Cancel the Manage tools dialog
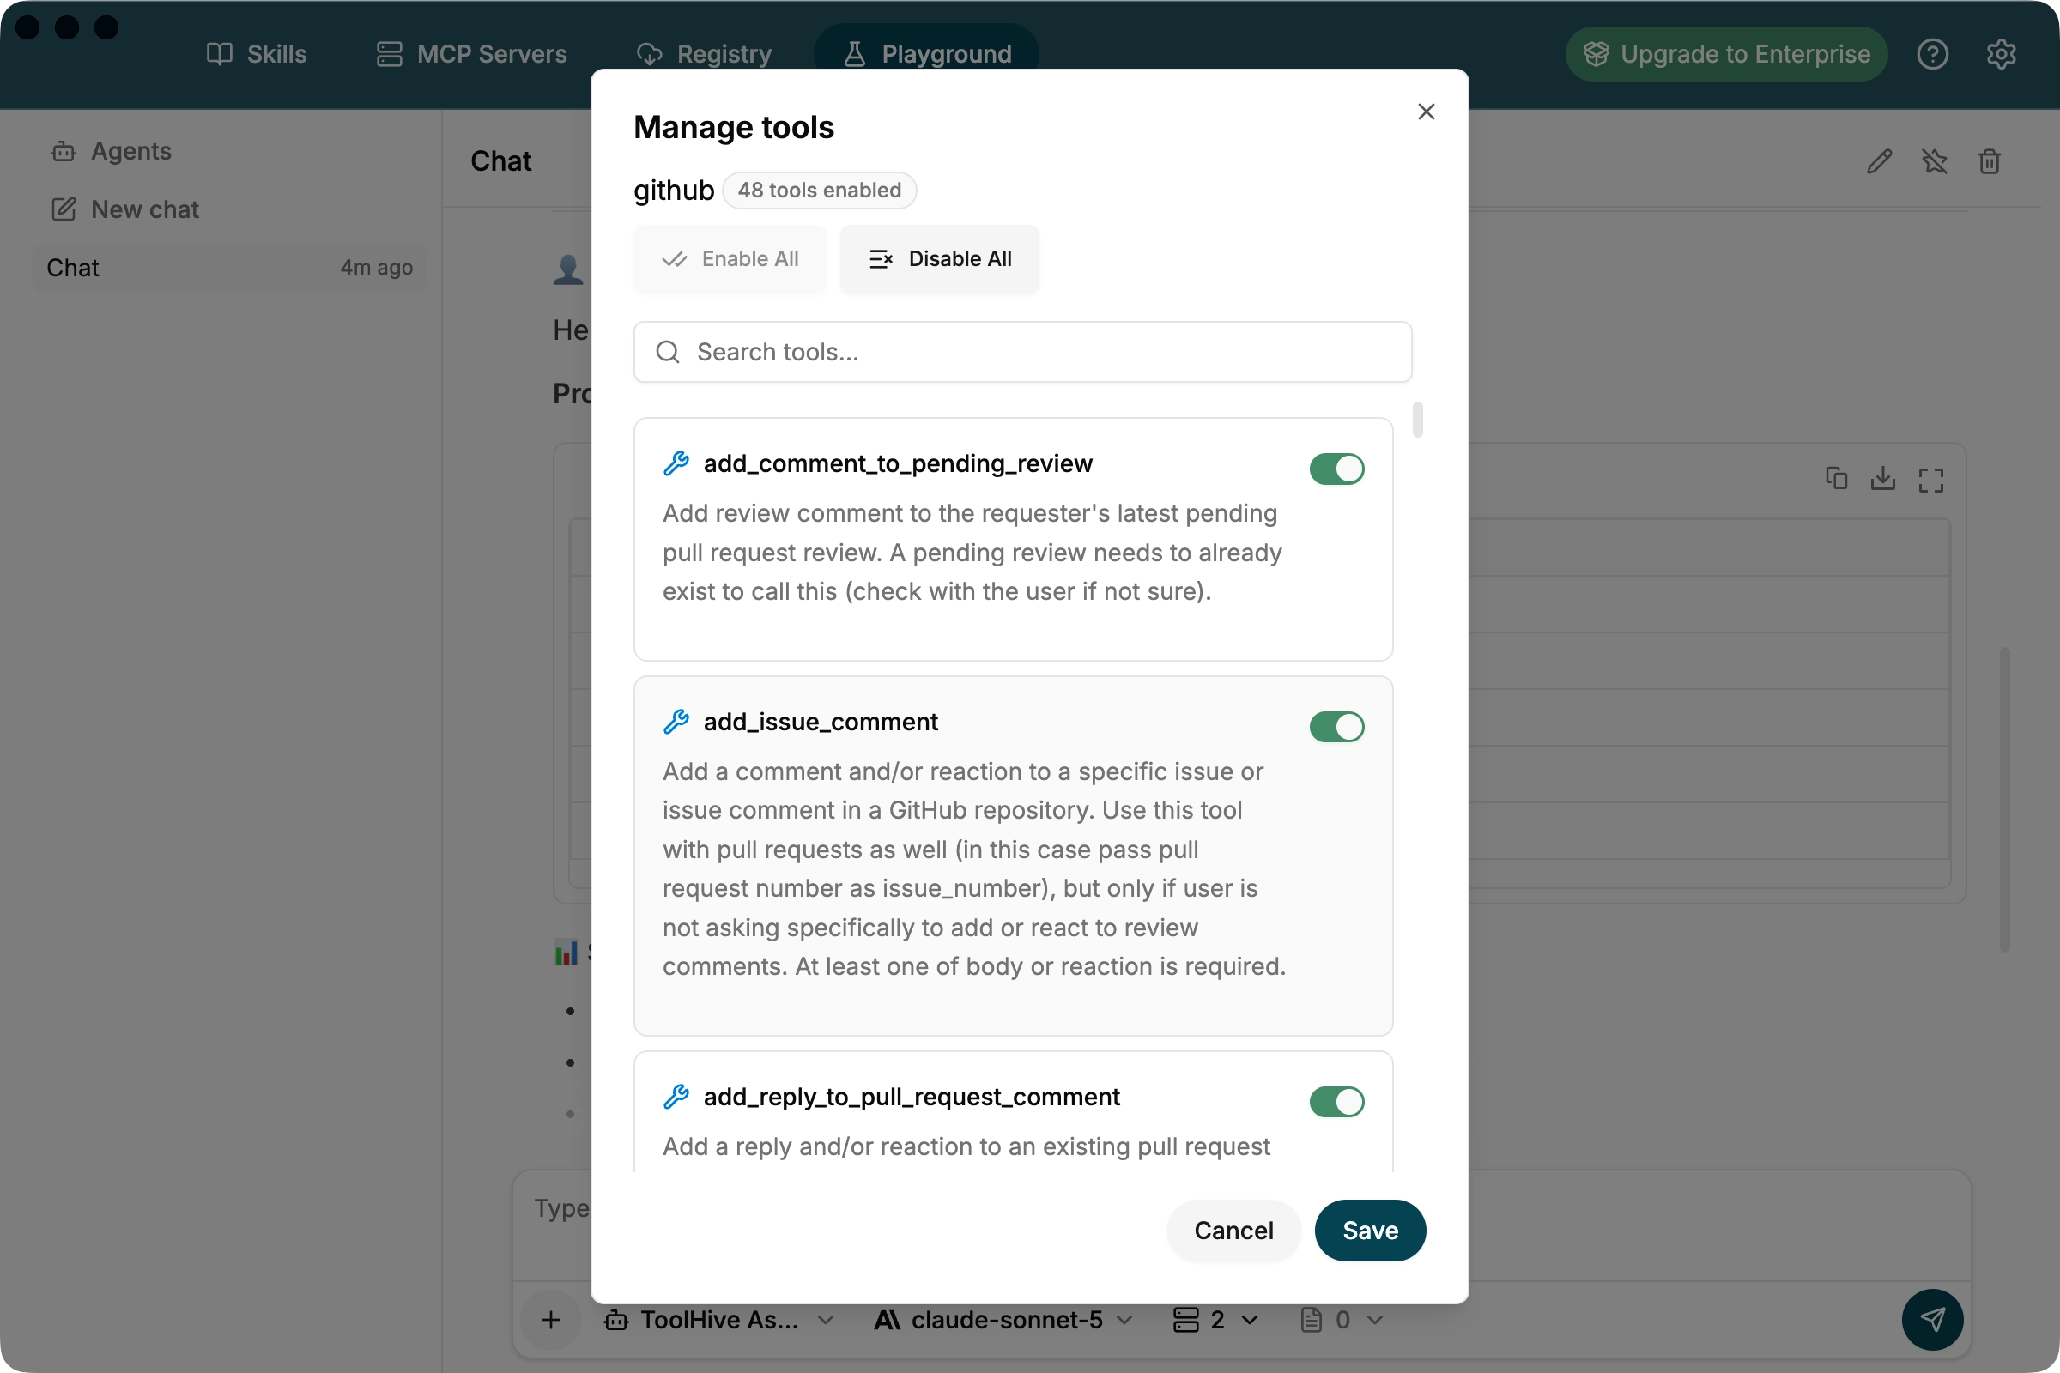The image size is (2060, 1373). 1233,1231
